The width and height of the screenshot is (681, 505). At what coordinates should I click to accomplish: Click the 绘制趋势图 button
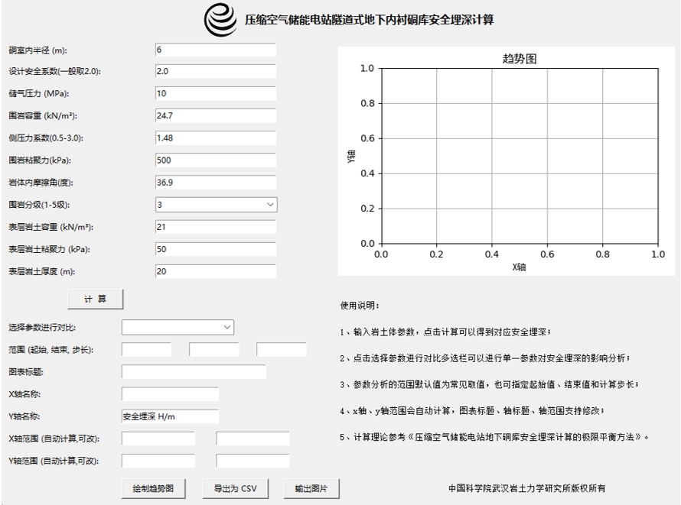pos(154,488)
